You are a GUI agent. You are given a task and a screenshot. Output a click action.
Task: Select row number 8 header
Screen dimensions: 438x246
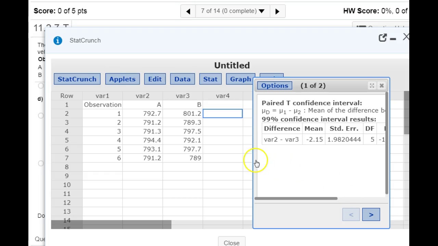pos(67,167)
